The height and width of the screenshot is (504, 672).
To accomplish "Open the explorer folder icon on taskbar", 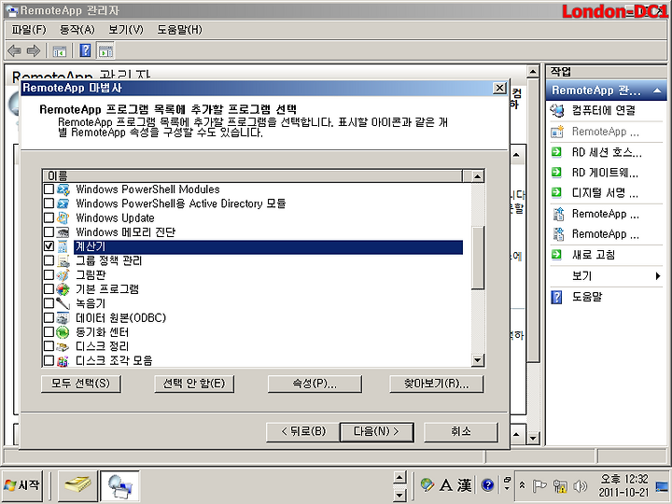I will coord(77,485).
